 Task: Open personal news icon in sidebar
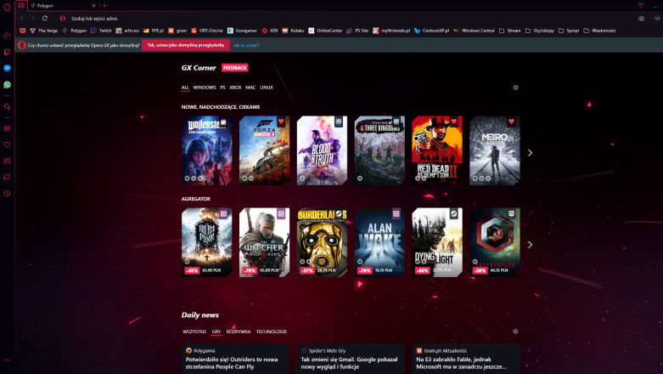(x=7, y=161)
